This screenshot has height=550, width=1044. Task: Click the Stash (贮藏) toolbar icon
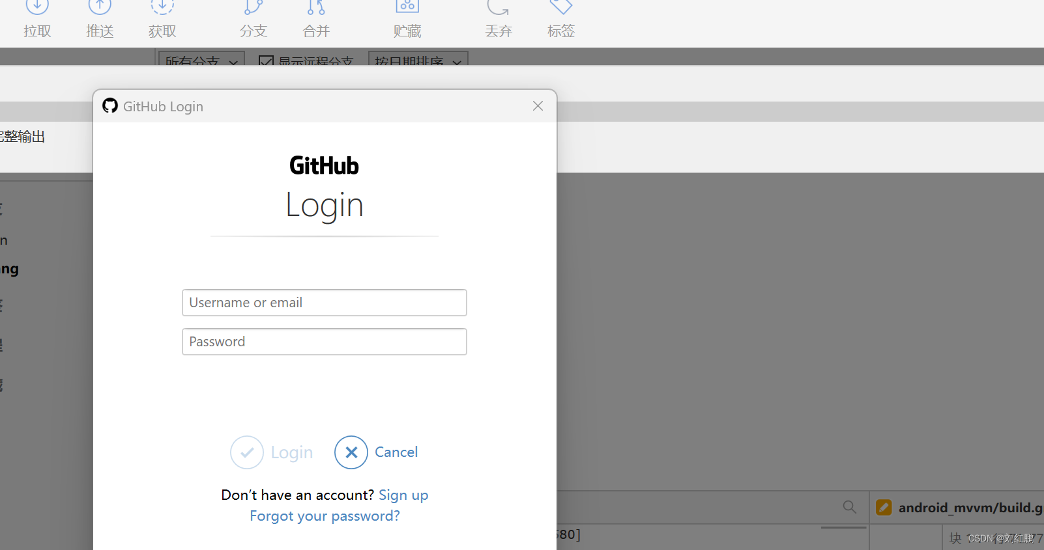407,7
